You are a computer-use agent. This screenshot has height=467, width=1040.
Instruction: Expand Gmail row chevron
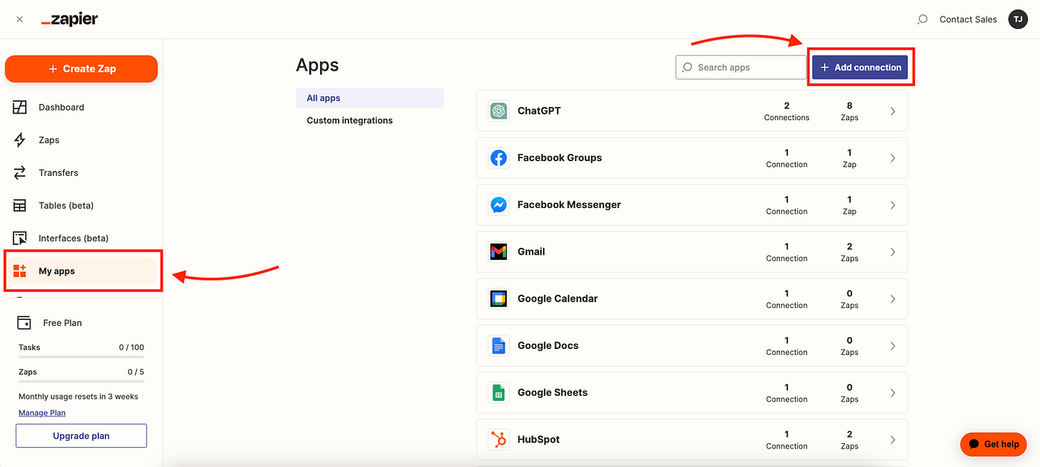point(893,252)
